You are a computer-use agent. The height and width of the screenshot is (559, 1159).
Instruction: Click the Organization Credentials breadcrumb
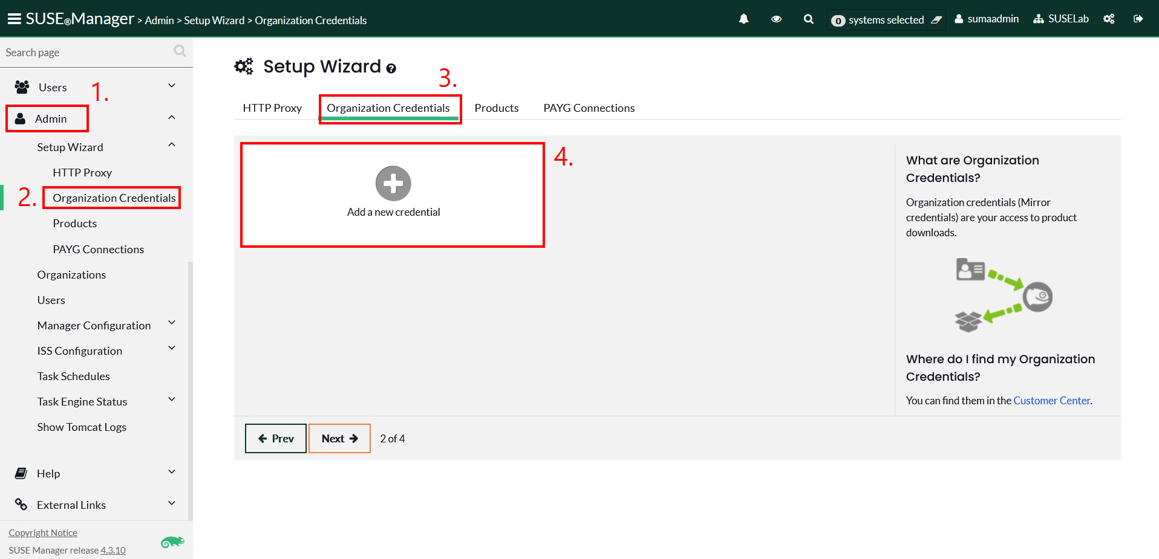click(x=311, y=21)
